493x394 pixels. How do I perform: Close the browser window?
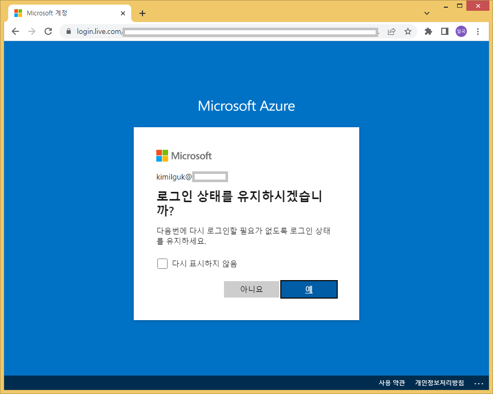tap(478, 6)
